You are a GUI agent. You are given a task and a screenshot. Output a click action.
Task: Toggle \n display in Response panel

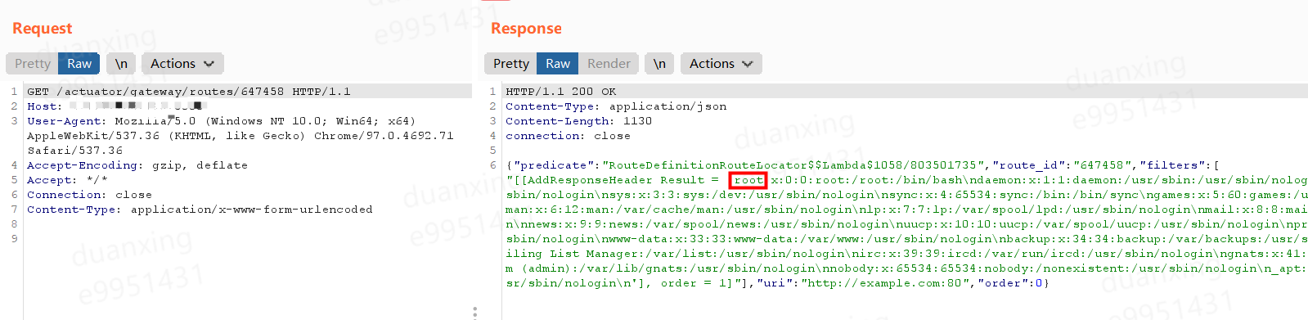pos(659,64)
